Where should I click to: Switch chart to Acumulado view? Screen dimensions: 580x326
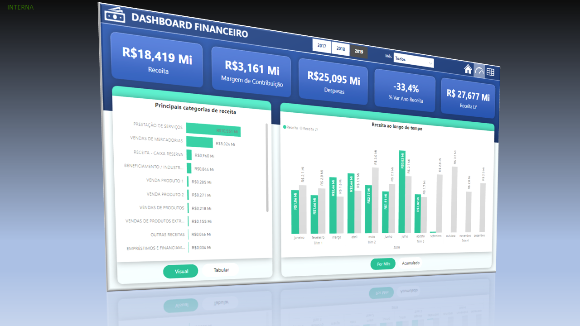tap(411, 263)
